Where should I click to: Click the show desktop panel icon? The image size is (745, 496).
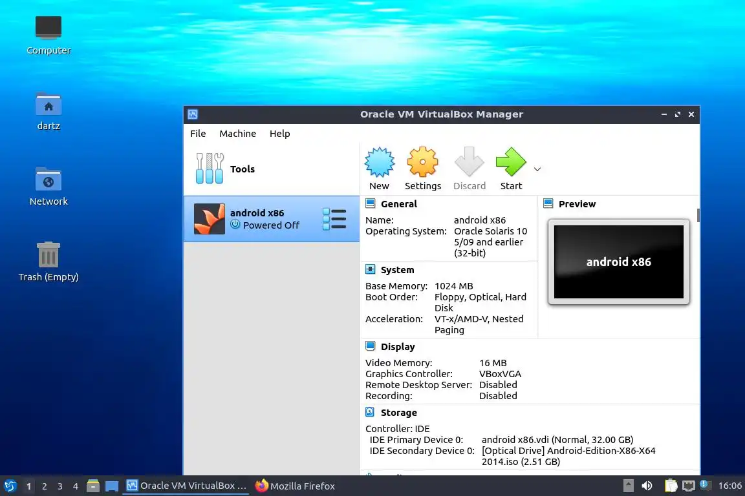click(112, 486)
